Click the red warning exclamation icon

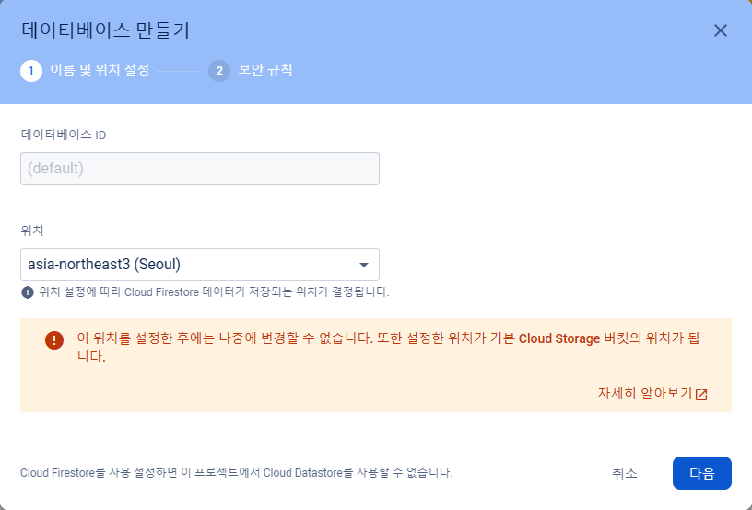54,340
